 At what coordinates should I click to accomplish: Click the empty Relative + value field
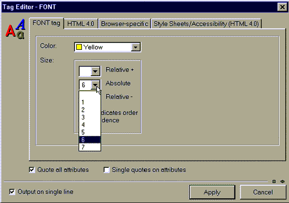85,71
